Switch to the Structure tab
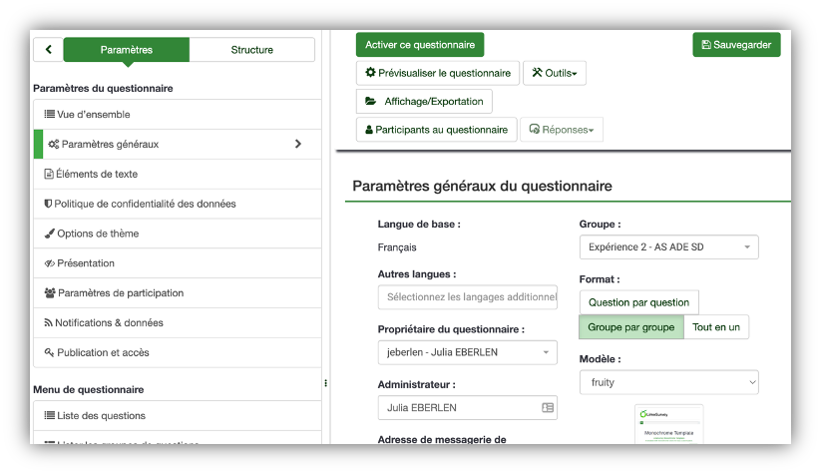The height and width of the screenshot is (475, 822). pyautogui.click(x=251, y=50)
